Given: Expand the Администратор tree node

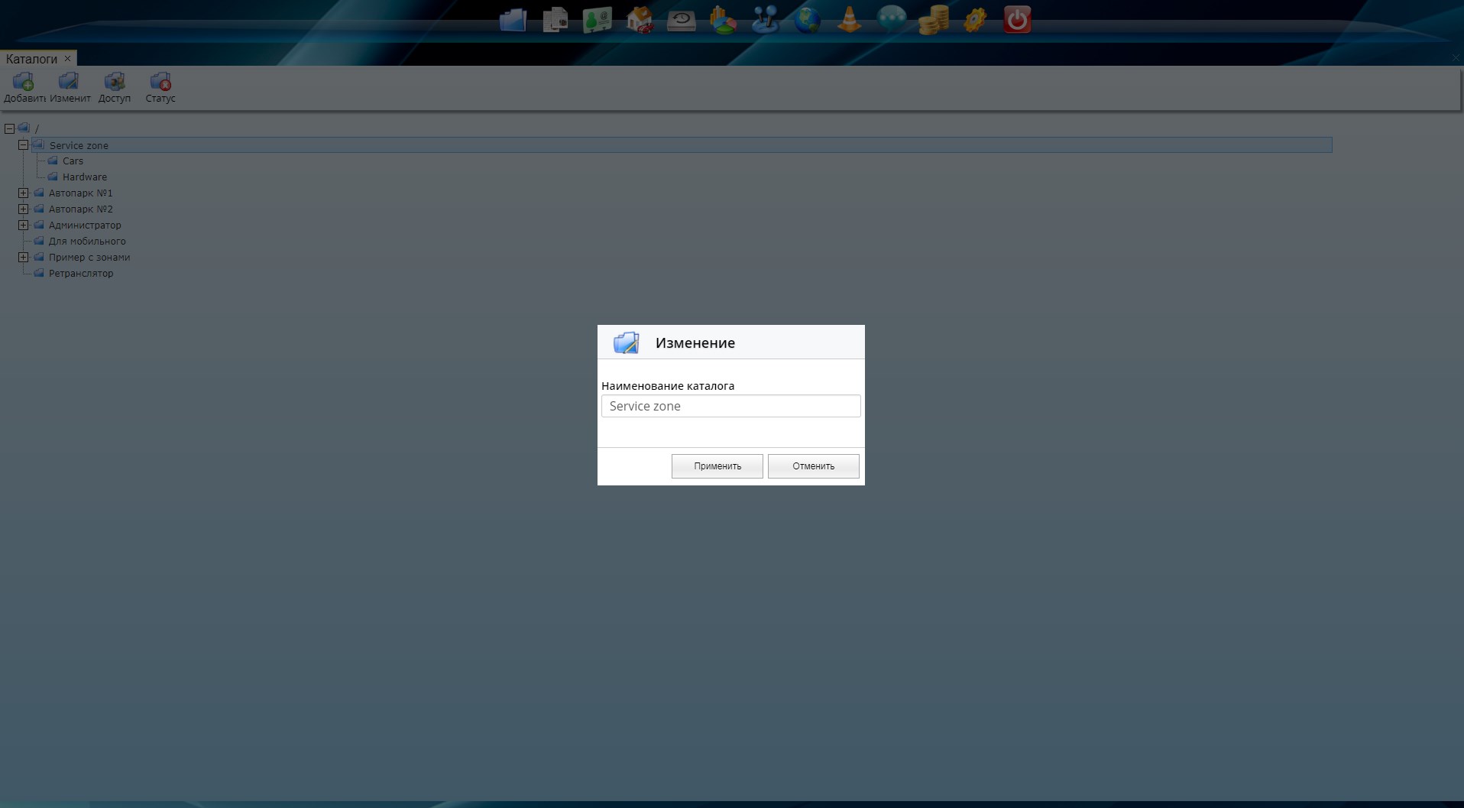Looking at the screenshot, I should [x=24, y=226].
